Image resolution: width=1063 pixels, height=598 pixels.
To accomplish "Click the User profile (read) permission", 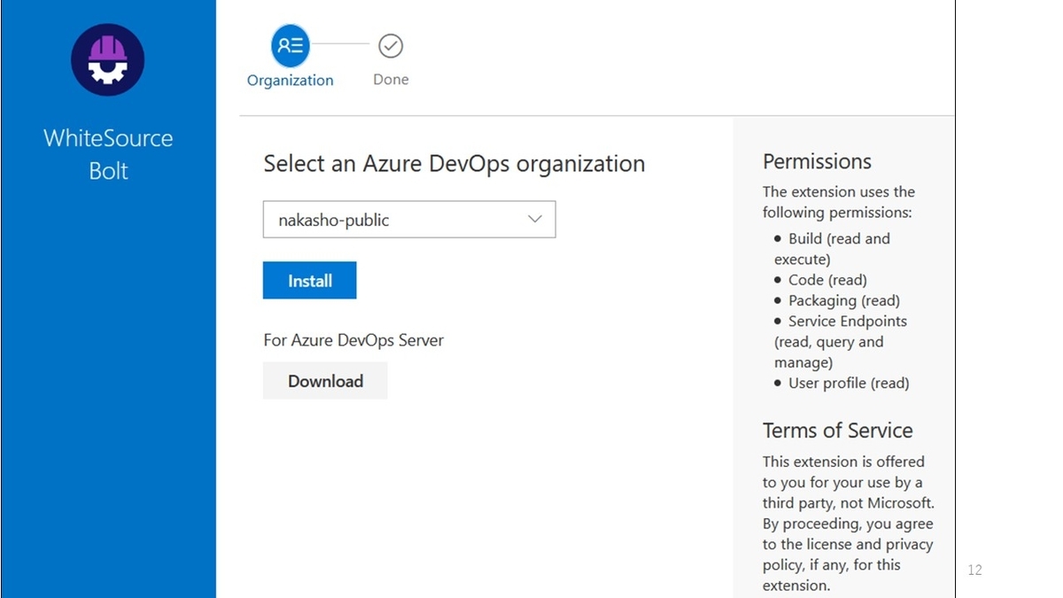I will click(848, 383).
